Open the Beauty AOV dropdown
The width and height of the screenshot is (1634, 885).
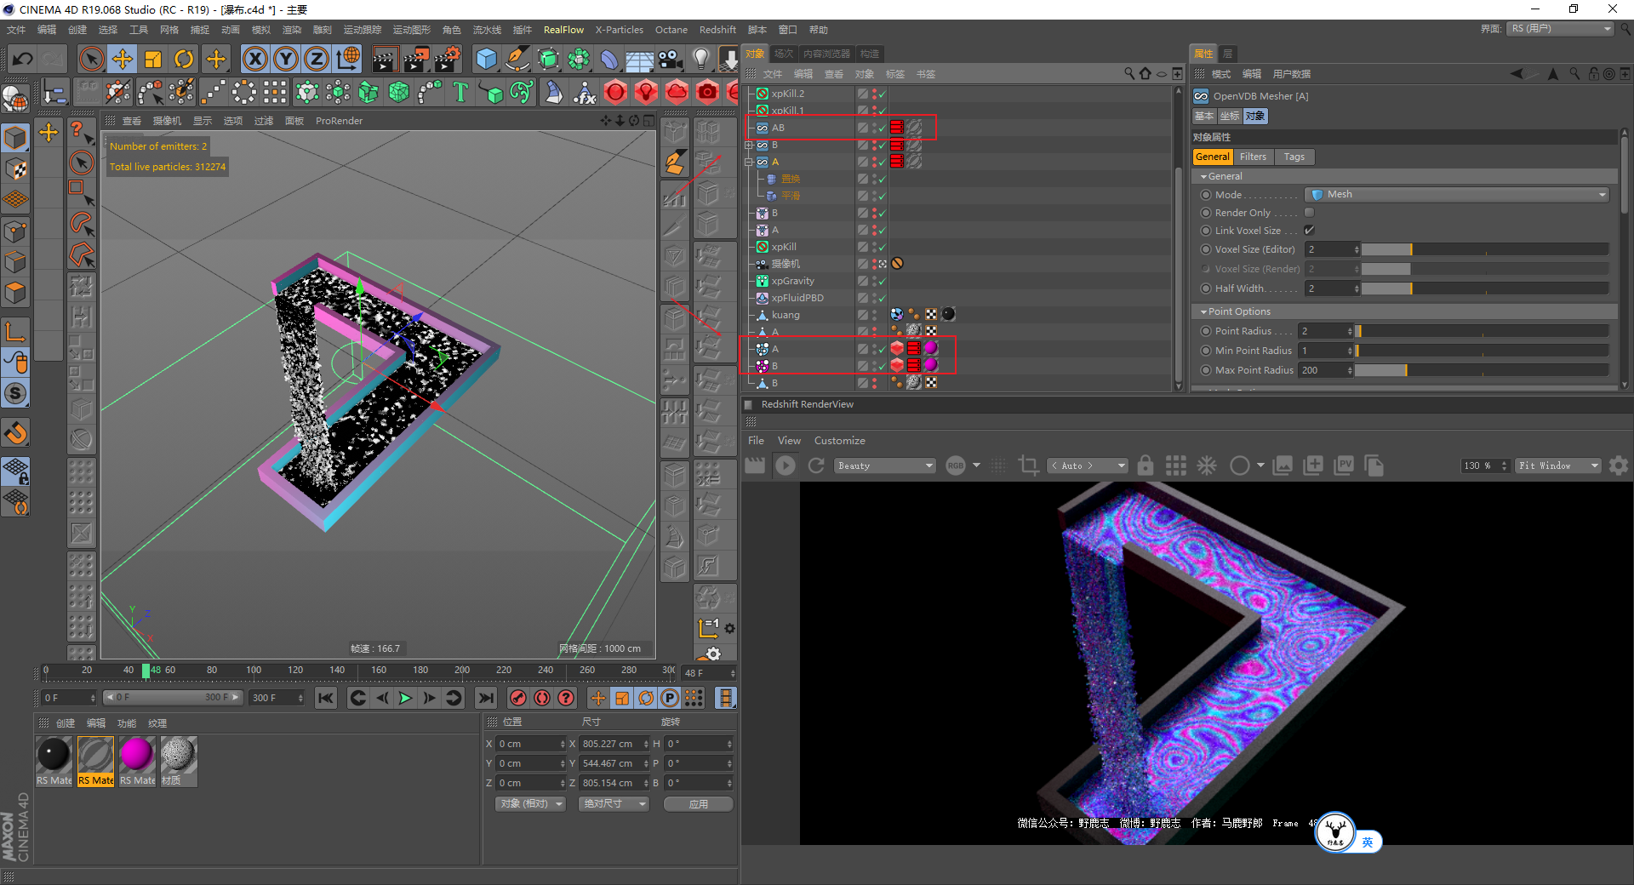885,465
